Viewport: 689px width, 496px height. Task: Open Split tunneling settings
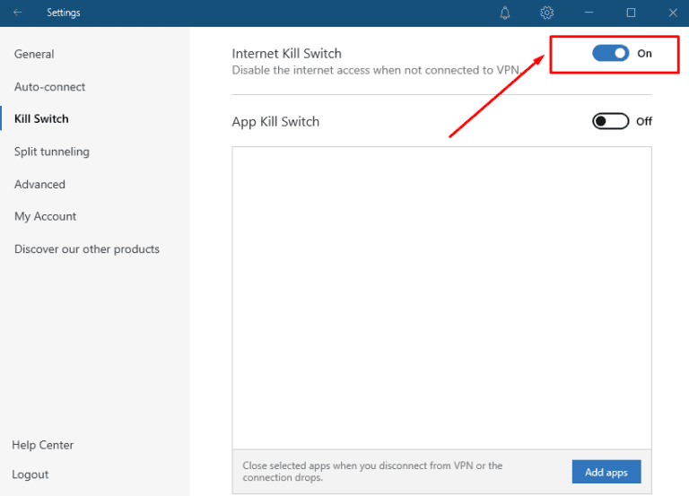tap(52, 152)
